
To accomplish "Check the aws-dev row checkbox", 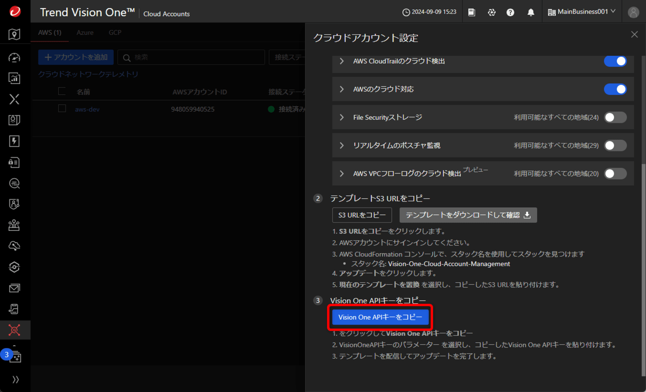I will point(62,108).
